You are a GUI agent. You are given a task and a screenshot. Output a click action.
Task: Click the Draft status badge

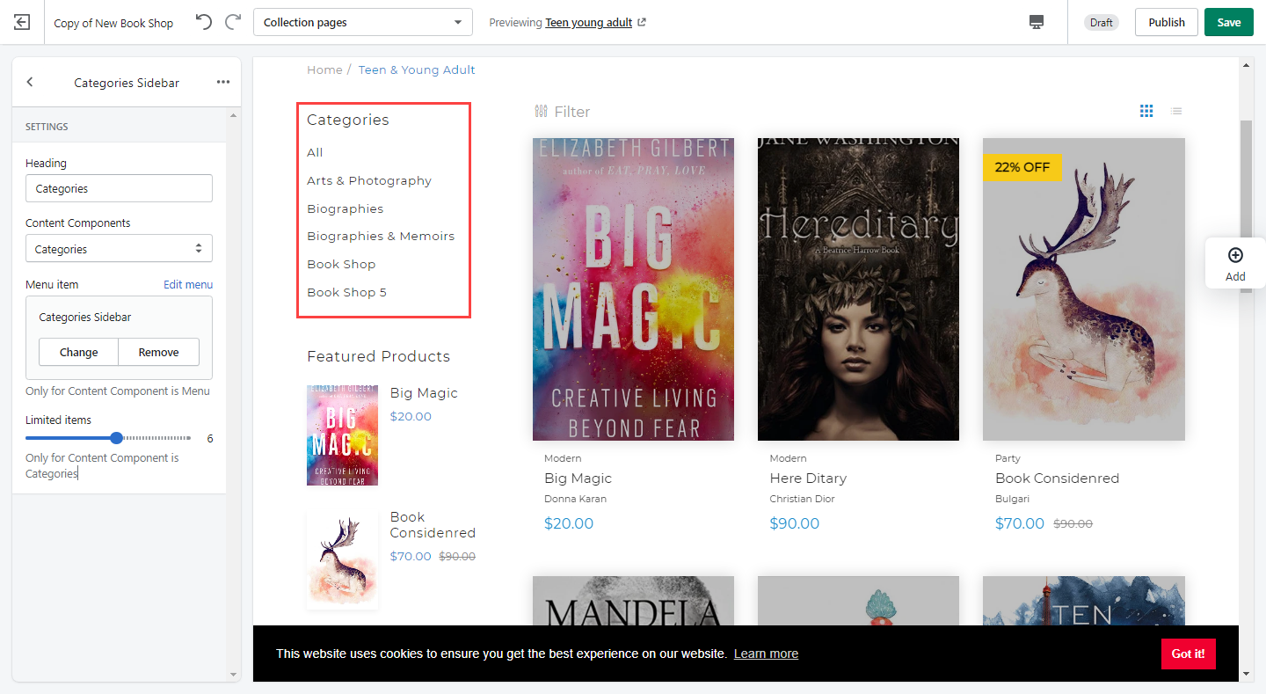(x=1102, y=23)
